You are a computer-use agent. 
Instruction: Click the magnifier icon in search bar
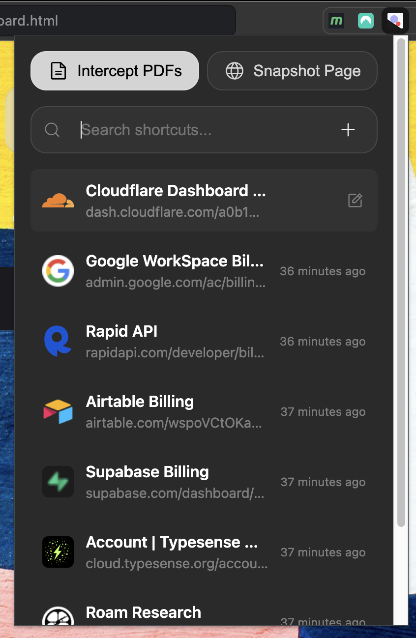(x=52, y=130)
